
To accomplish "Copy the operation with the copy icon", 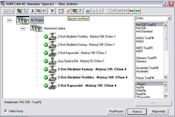I will click(39, 11).
